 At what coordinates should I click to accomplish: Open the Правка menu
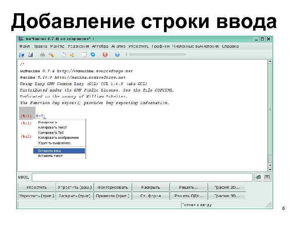click(x=41, y=47)
